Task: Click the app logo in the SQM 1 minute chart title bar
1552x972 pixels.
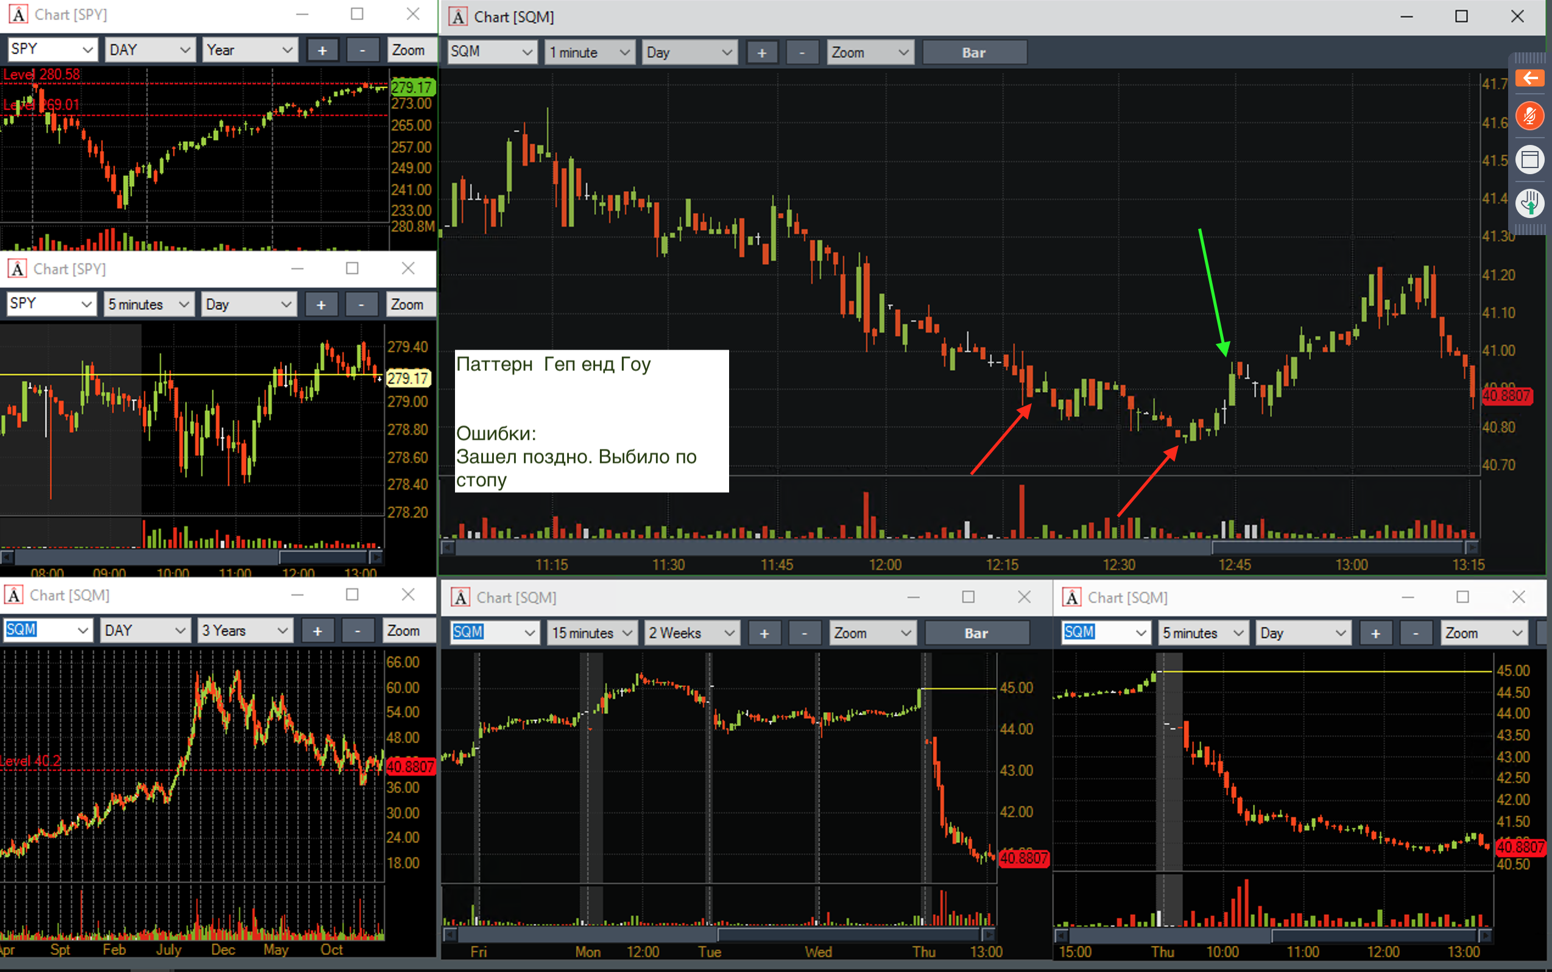Action: [x=458, y=16]
